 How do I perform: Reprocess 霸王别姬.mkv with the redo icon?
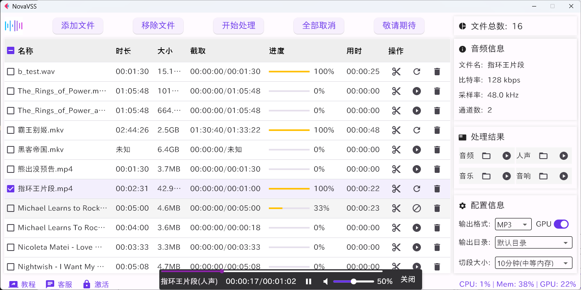[416, 130]
